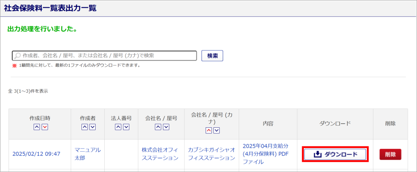Download the 2025年04月支給分 PDF file

[x=335, y=155]
